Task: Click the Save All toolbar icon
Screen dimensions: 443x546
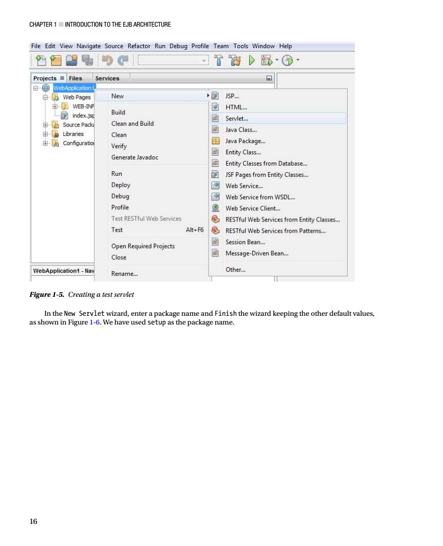Action: click(x=87, y=60)
